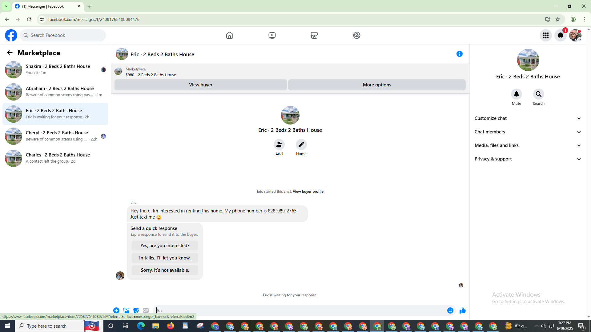Open the notifications bell
This screenshot has width=591, height=332.
[x=561, y=35]
